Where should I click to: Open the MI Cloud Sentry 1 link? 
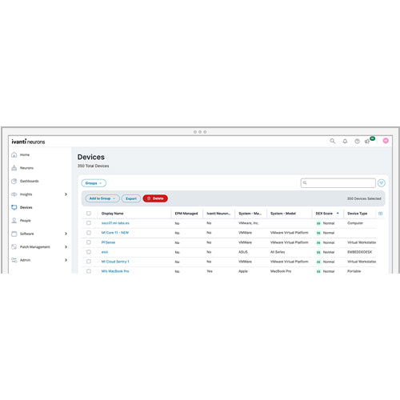coord(115,262)
